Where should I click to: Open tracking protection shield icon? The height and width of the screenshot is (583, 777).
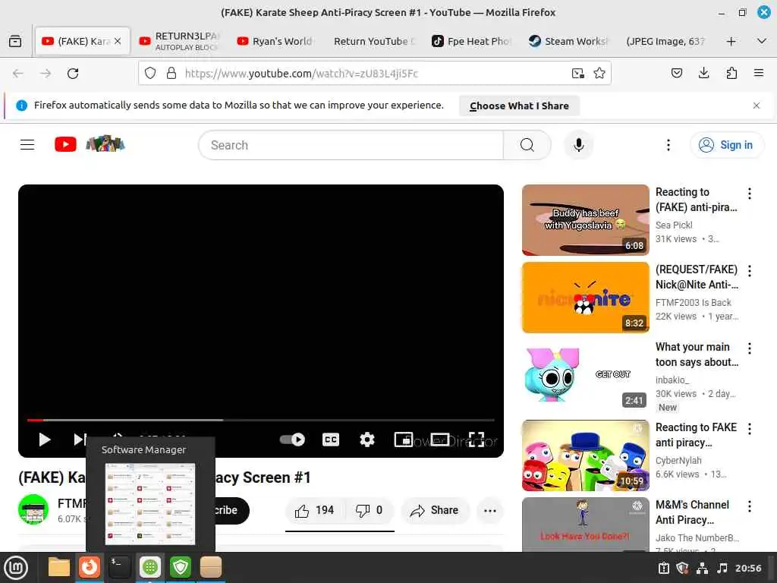tap(150, 74)
